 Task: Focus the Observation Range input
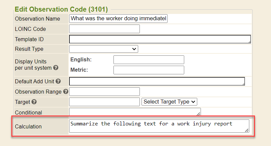[x=104, y=92]
